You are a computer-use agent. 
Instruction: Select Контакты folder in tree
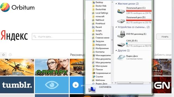pos(100,52)
